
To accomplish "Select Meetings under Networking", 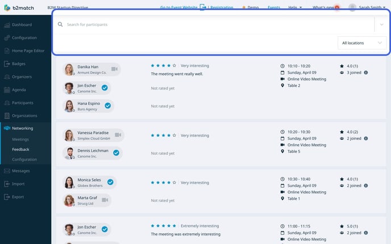I will tap(20, 139).
